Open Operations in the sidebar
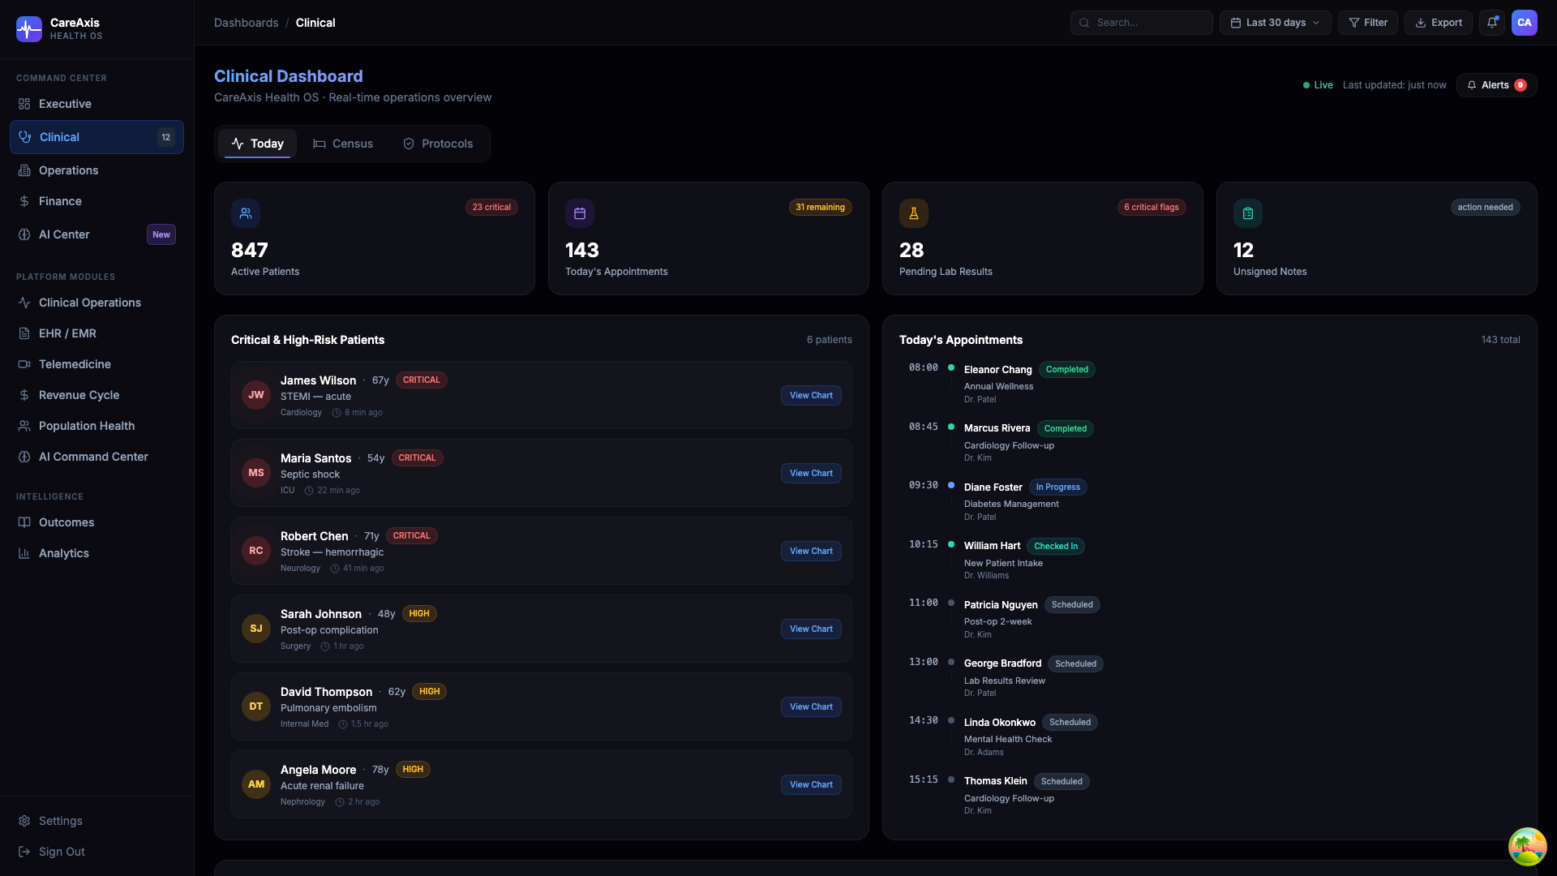The height and width of the screenshot is (876, 1557). coord(97,170)
